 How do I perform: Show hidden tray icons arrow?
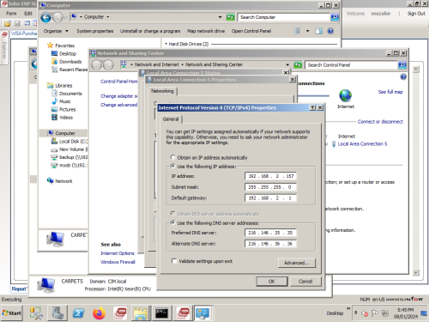click(355, 313)
